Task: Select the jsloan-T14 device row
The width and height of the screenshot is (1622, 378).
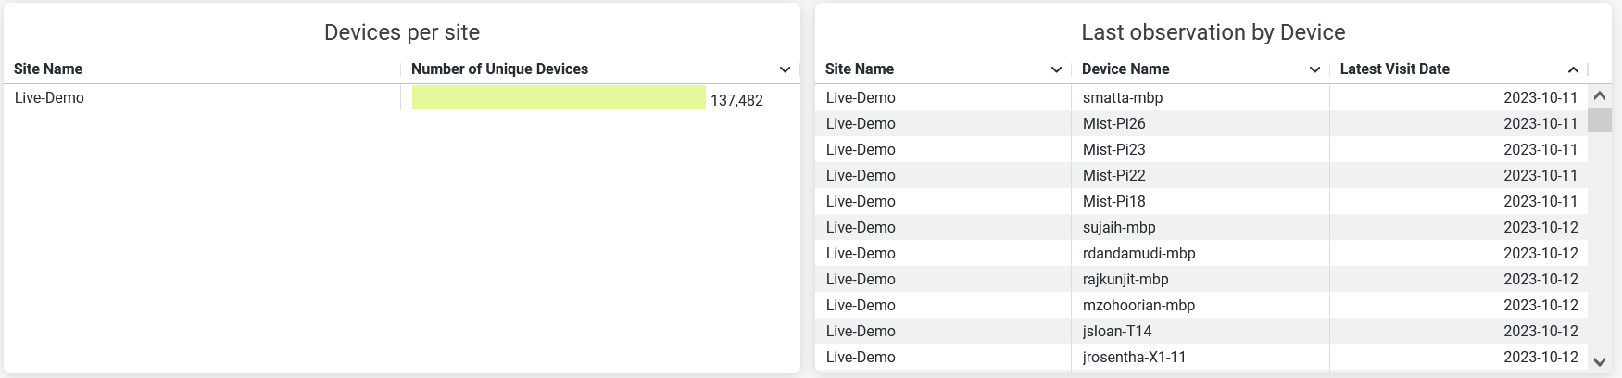Action: pyautogui.click(x=1117, y=331)
